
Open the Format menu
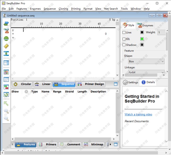pyautogui.click(x=88, y=9)
